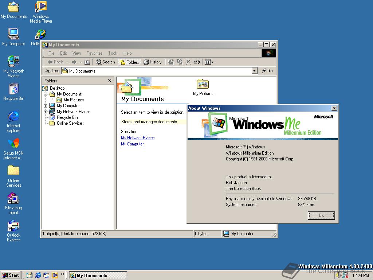Viewport: 373px width, 280px height.
Task: Expand the Address bar dropdown
Action: point(255,71)
